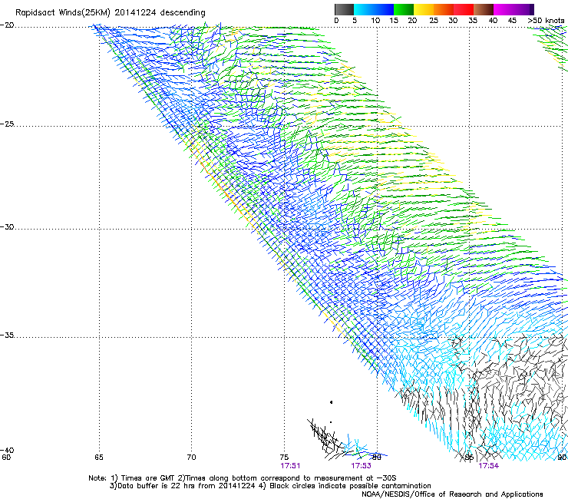This screenshot has width=568, height=499.
Task: Click the legend number 25
Action: click(x=434, y=21)
